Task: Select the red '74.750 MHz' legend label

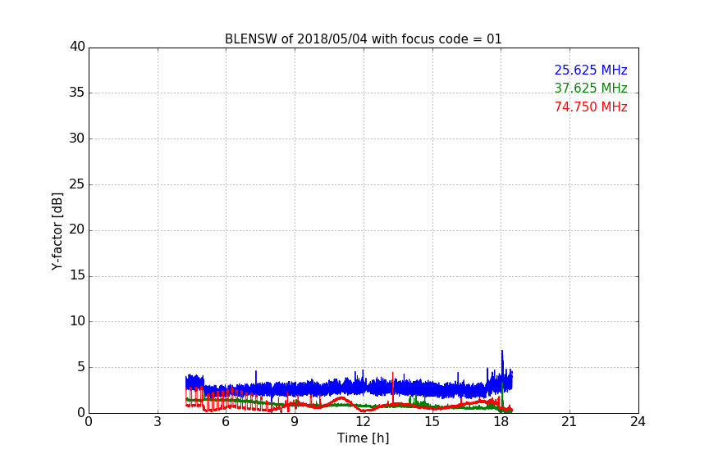Action: [591, 107]
